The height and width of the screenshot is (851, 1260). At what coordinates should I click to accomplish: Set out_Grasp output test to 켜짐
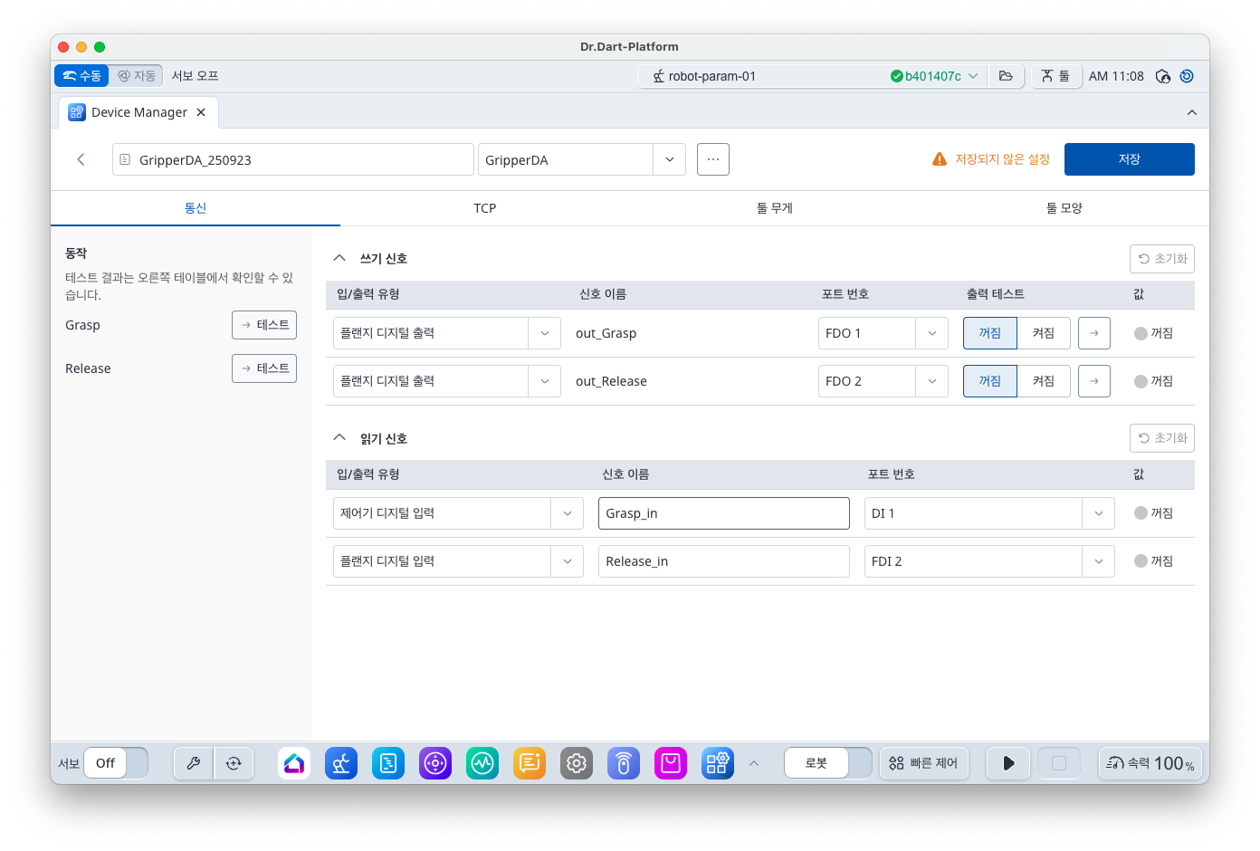click(1044, 333)
